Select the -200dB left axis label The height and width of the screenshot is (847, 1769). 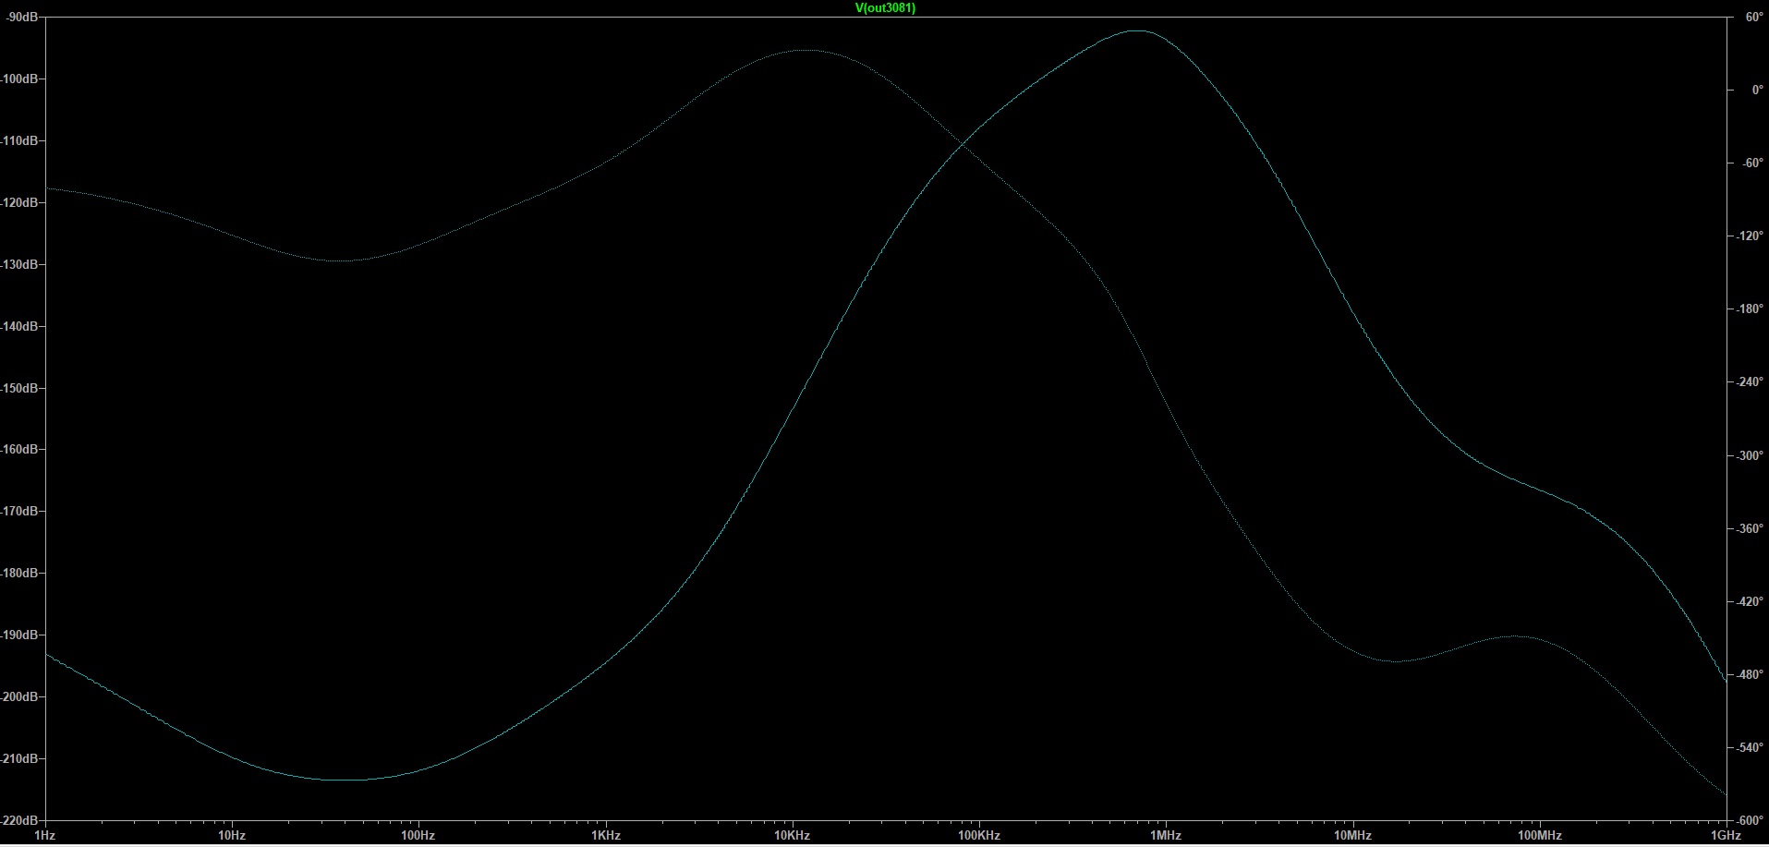[x=18, y=697]
